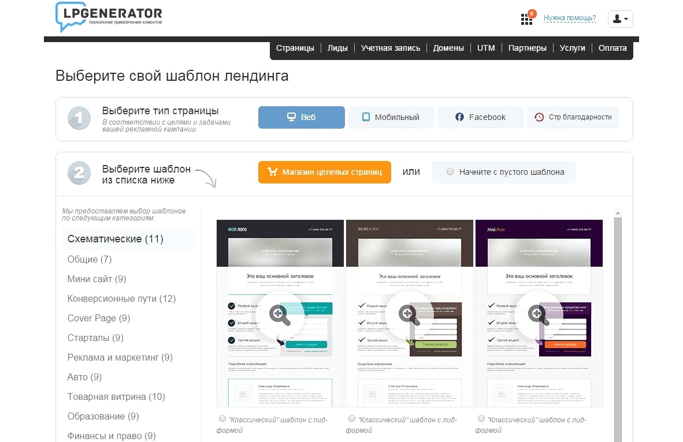
Task: Select the second classic template radio button
Action: 352,419
